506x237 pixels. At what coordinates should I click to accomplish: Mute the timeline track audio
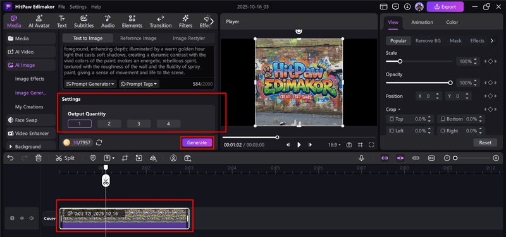(31, 218)
